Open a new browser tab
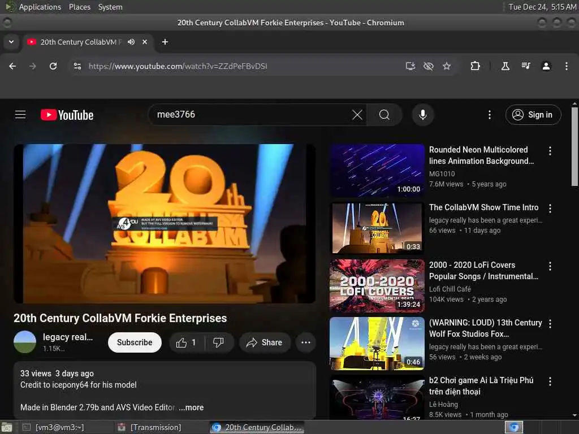Image resolution: width=579 pixels, height=434 pixels. (165, 42)
